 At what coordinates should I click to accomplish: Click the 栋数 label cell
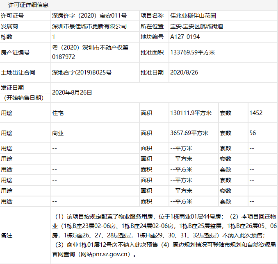pos(25,37)
